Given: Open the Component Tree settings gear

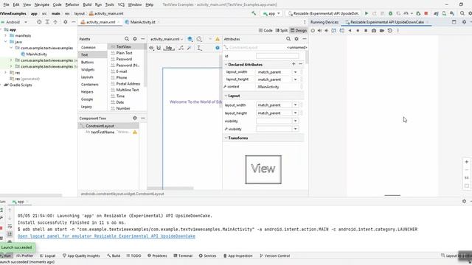Looking at the screenshot, I should 135,118.
